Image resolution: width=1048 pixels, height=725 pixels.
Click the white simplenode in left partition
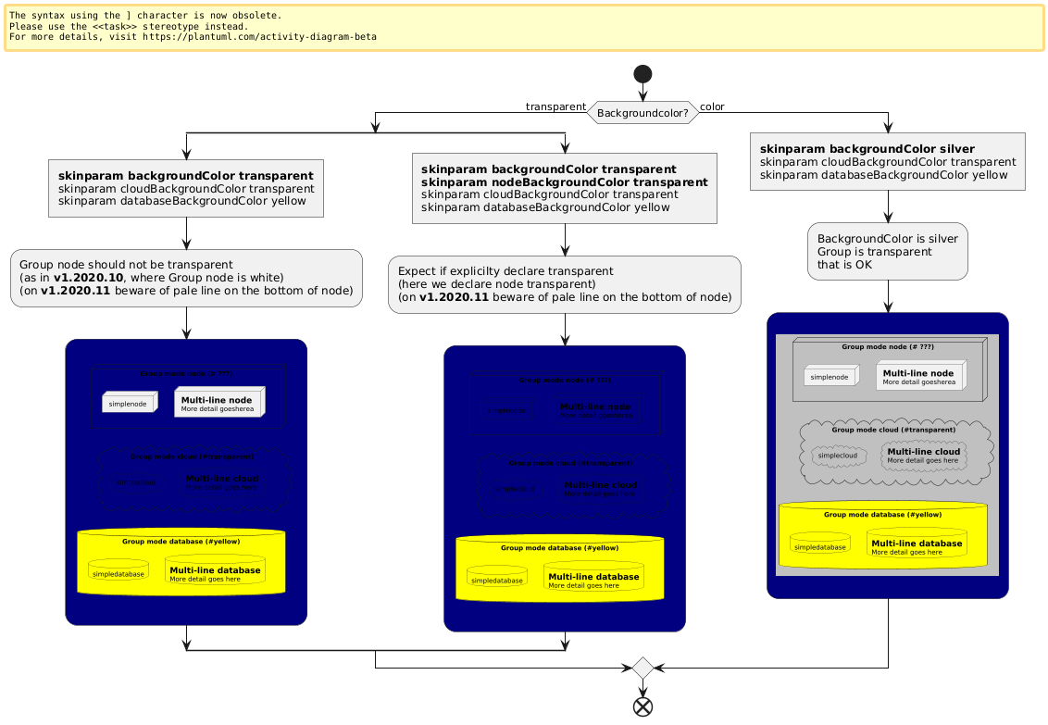coord(128,404)
